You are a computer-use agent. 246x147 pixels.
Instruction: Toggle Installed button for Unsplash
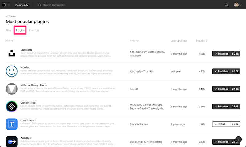(x=226, y=54)
